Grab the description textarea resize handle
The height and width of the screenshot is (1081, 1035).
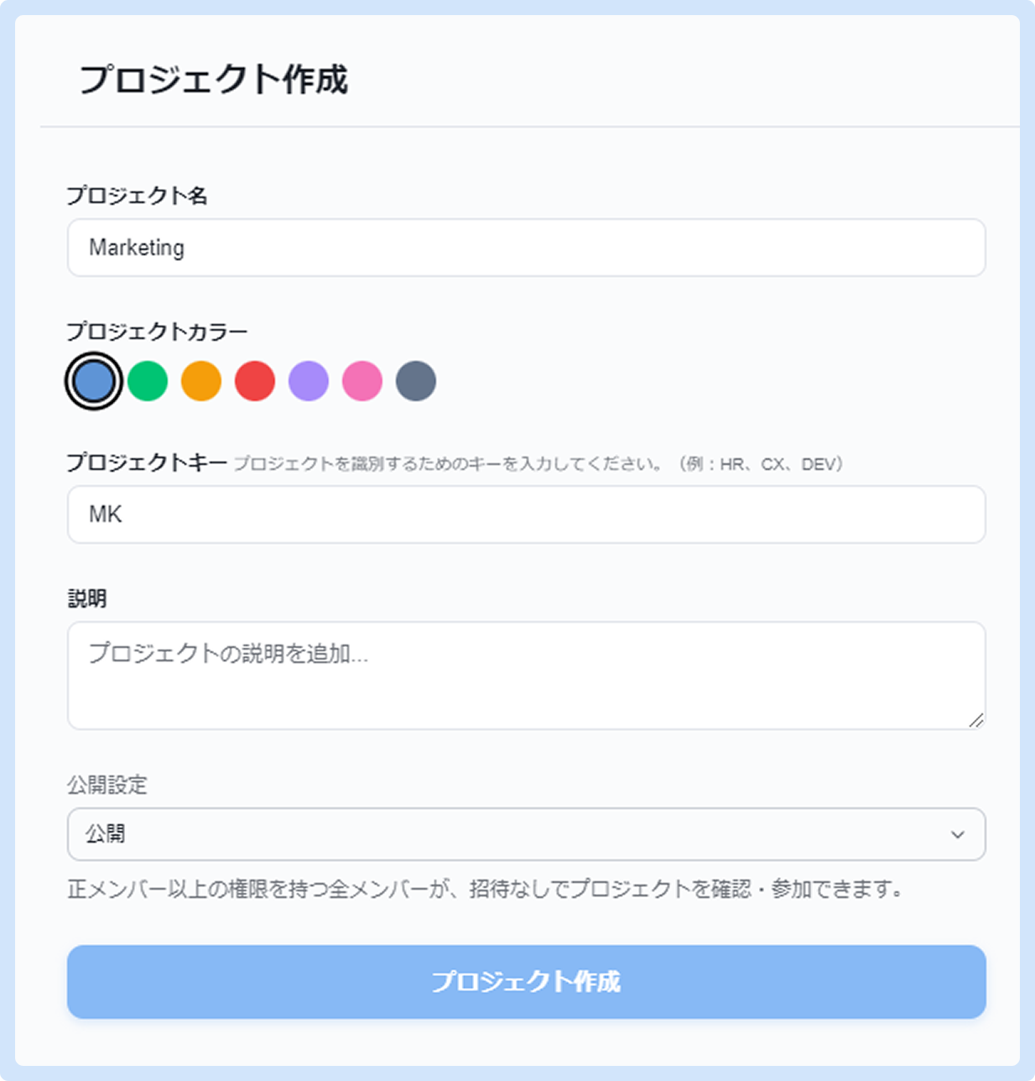976,720
